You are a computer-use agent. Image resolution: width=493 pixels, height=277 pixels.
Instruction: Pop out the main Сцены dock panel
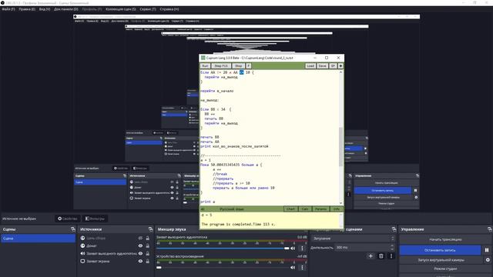73,229
